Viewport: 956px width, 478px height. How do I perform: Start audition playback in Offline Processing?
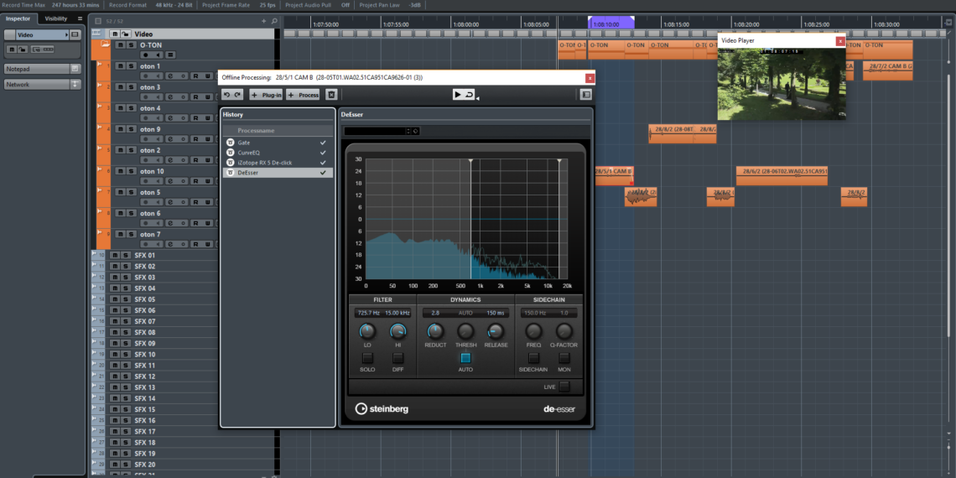[x=458, y=95]
